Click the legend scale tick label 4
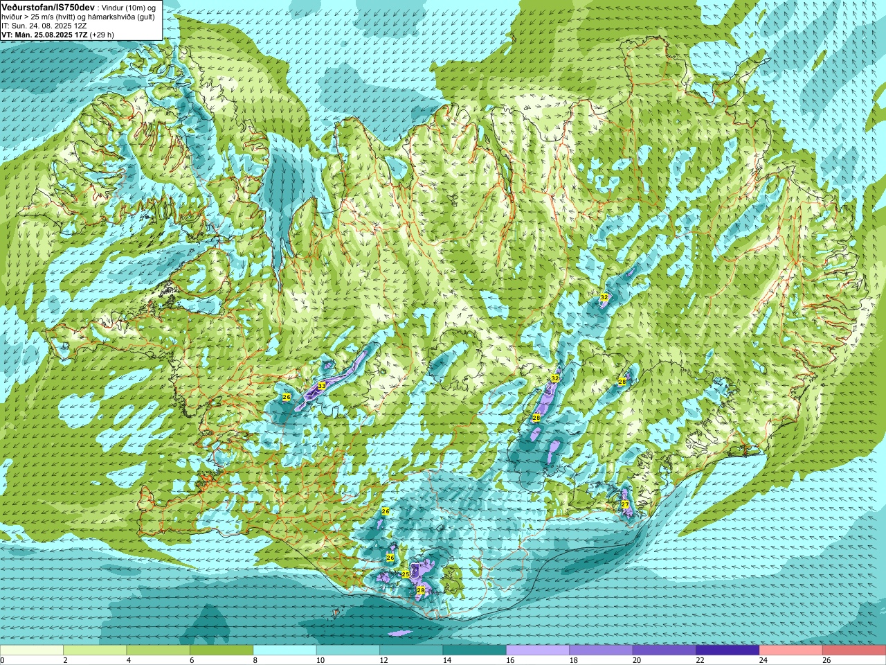This screenshot has width=886, height=665. (129, 660)
